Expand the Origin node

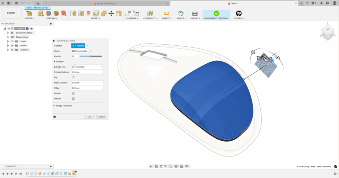pyautogui.click(x=8, y=41)
